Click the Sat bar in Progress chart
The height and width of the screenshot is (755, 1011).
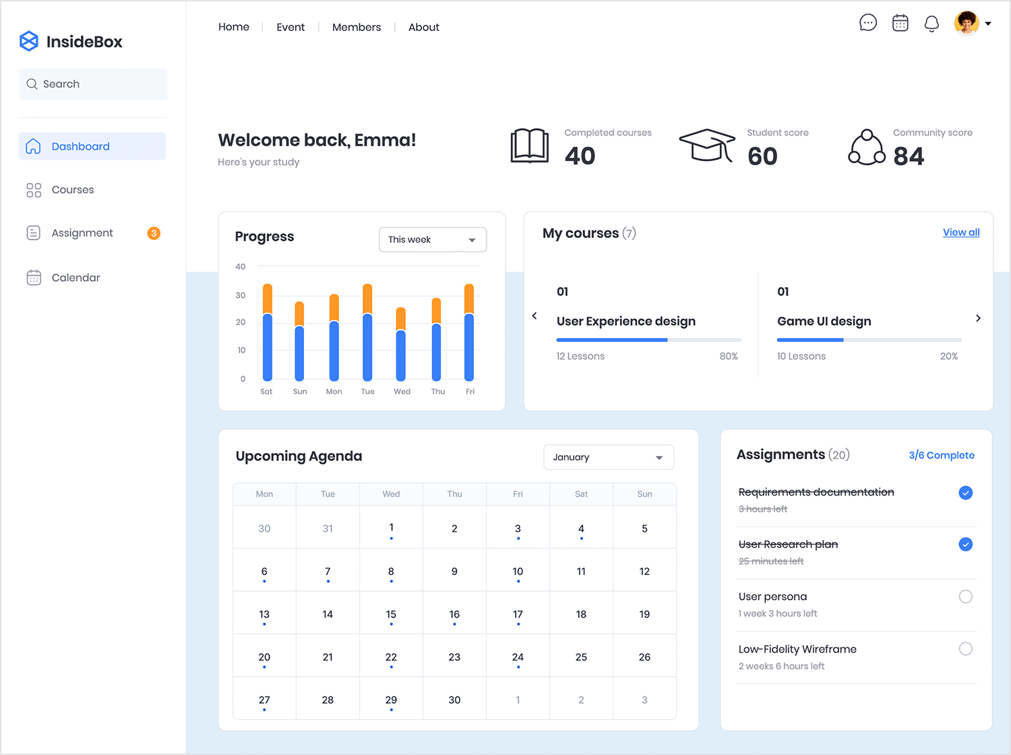[268, 333]
